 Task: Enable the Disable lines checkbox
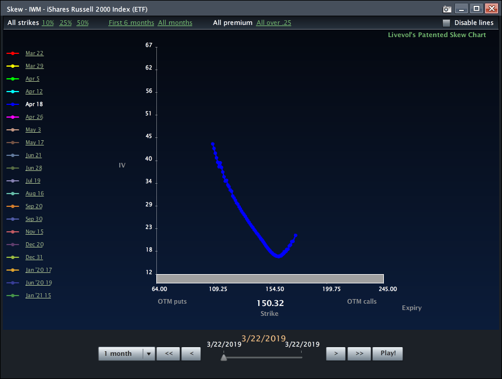[445, 22]
